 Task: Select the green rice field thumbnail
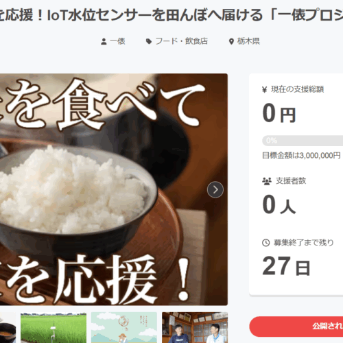[54, 328]
